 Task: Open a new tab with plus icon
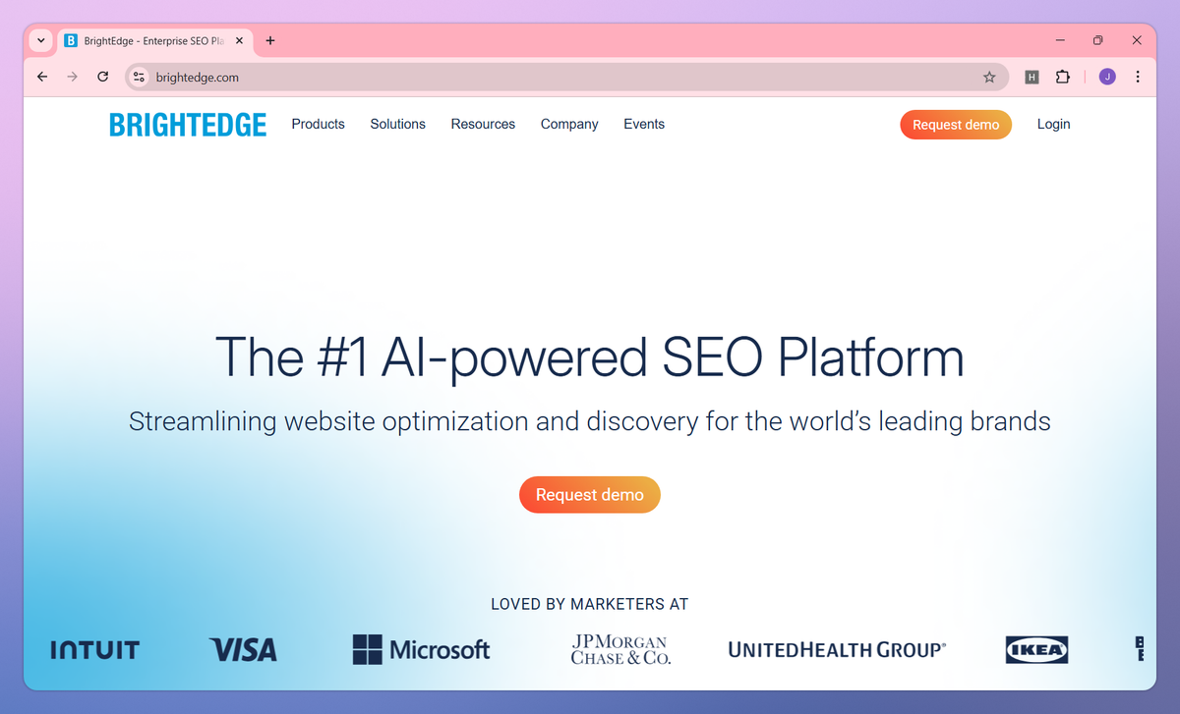270,41
